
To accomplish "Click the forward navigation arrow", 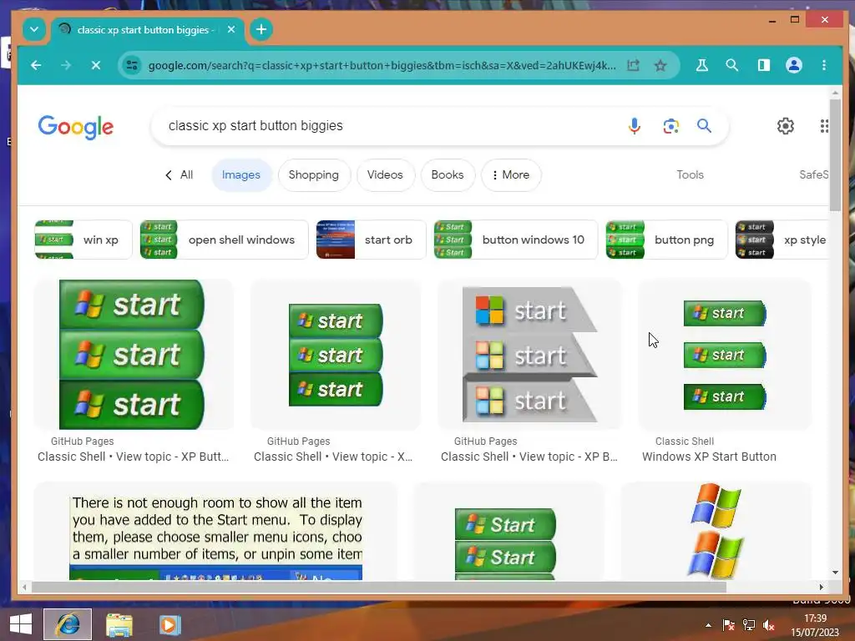I will [66, 65].
